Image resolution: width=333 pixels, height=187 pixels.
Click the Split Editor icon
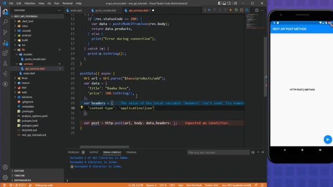click(x=257, y=10)
